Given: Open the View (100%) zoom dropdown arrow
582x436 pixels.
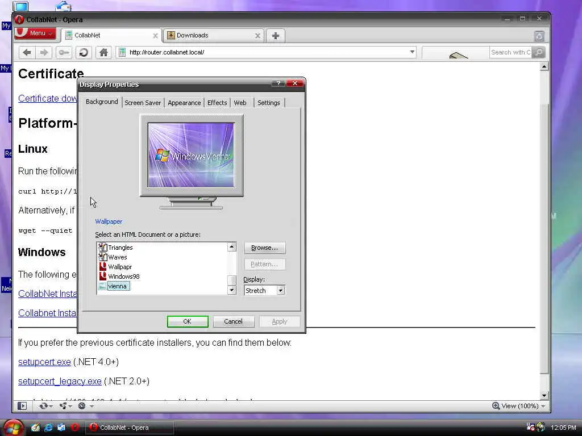Looking at the screenshot, I should click(x=543, y=406).
